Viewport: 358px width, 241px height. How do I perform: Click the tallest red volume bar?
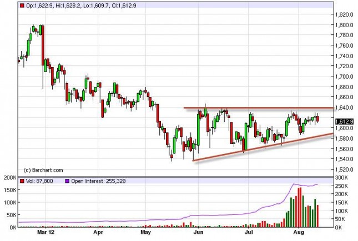[300, 207]
